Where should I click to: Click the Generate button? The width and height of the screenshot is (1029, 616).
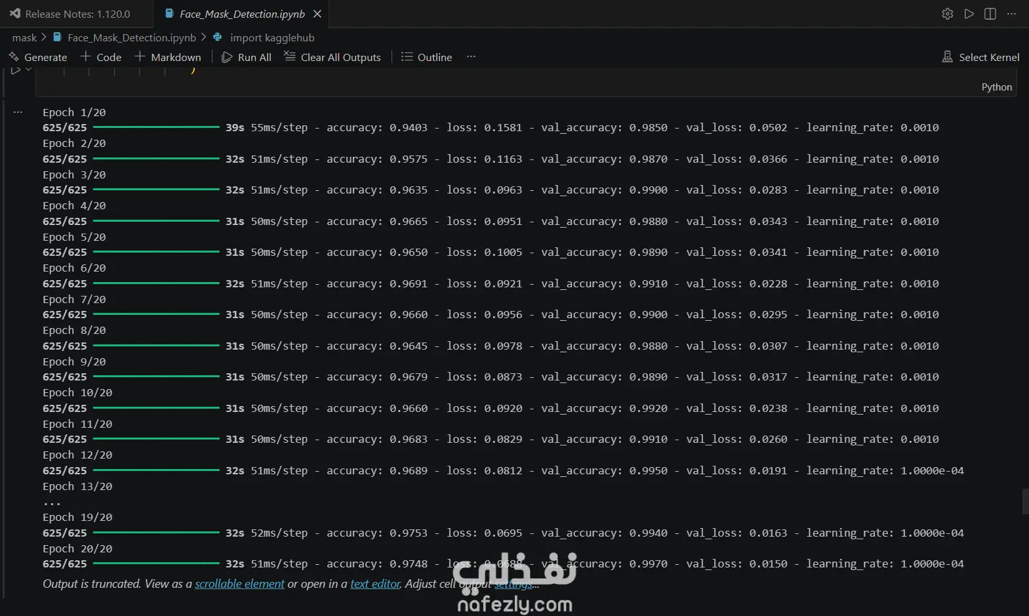click(38, 57)
